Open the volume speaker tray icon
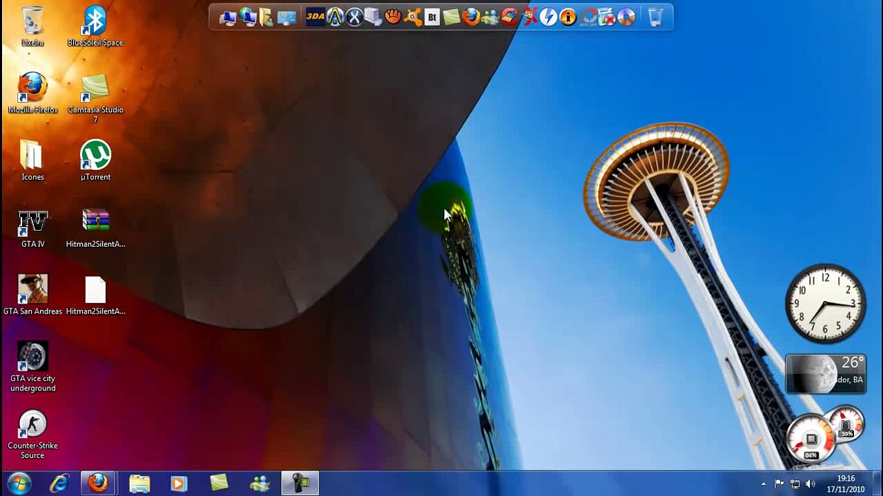 [811, 484]
